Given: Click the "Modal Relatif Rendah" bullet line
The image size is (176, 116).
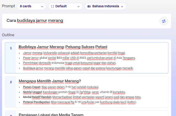Looking at the screenshot, I should click(x=82, y=97).
